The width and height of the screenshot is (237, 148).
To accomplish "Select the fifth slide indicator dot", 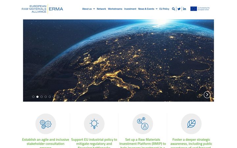I will point(50,97).
